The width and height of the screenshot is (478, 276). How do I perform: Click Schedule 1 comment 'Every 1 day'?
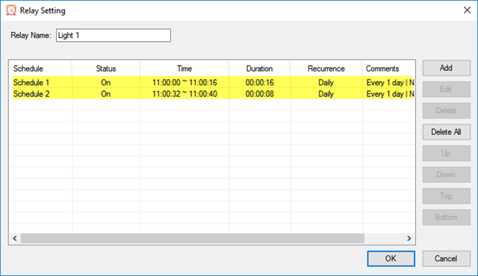[385, 83]
